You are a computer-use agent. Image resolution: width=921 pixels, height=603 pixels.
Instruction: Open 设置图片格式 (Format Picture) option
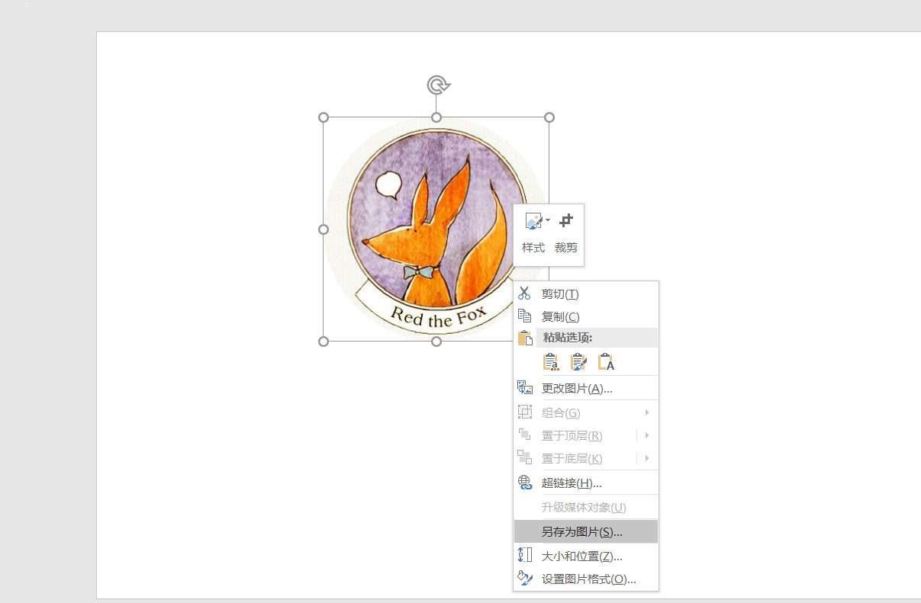[588, 579]
